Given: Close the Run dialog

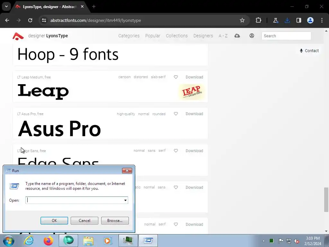Looking at the screenshot, I should (x=127, y=170).
